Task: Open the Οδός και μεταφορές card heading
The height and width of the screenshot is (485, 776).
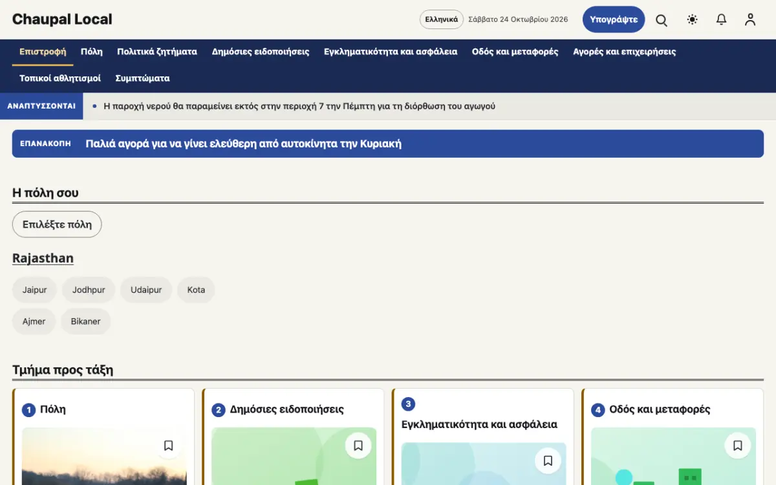Action: [x=660, y=409]
